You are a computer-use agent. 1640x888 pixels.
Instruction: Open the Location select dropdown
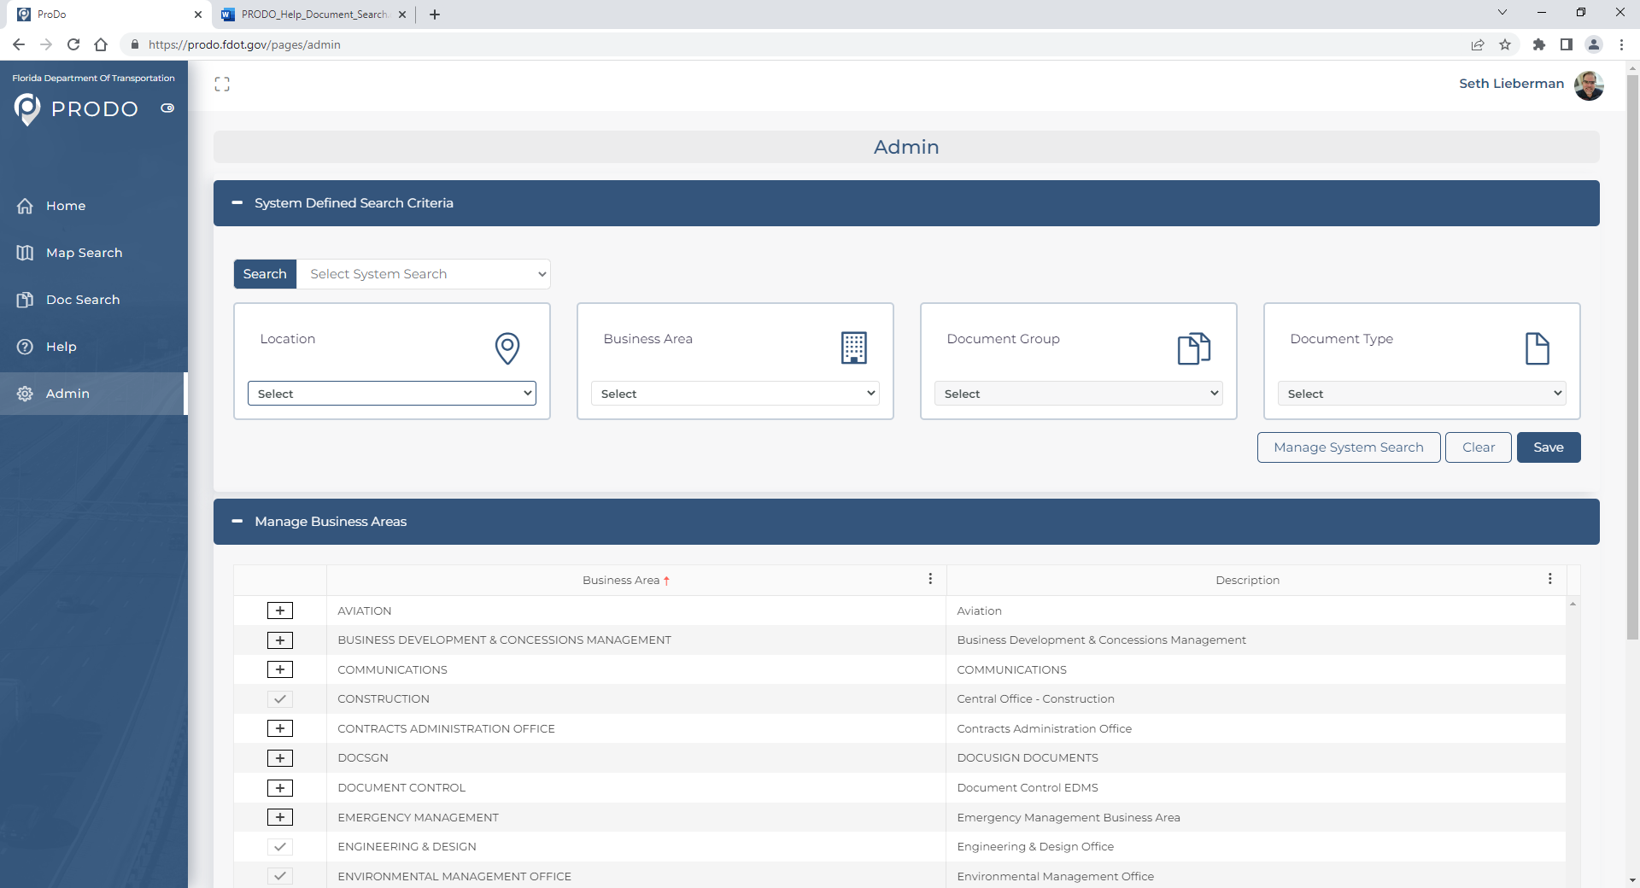[x=392, y=394]
